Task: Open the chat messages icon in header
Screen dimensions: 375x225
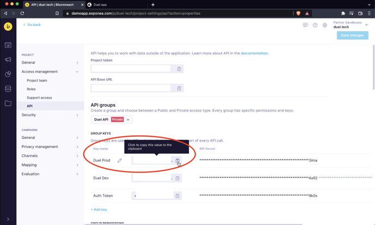Action: coord(305,25)
